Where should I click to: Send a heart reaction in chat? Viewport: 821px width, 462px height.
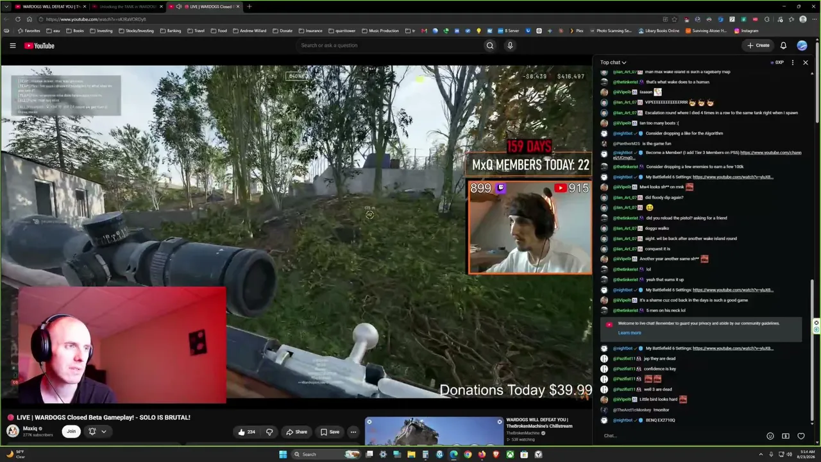801,436
